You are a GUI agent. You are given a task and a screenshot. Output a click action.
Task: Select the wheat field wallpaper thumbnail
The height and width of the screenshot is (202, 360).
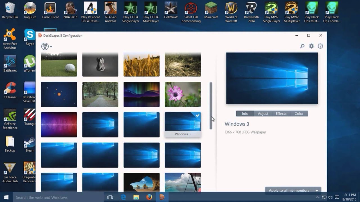[141, 65]
